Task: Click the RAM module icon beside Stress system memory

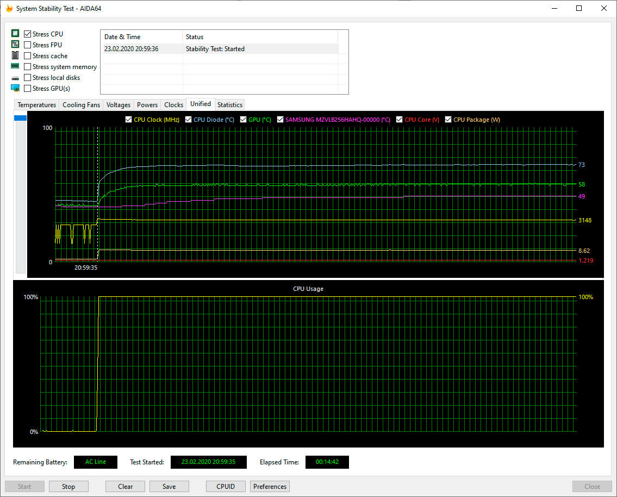Action: pos(15,66)
